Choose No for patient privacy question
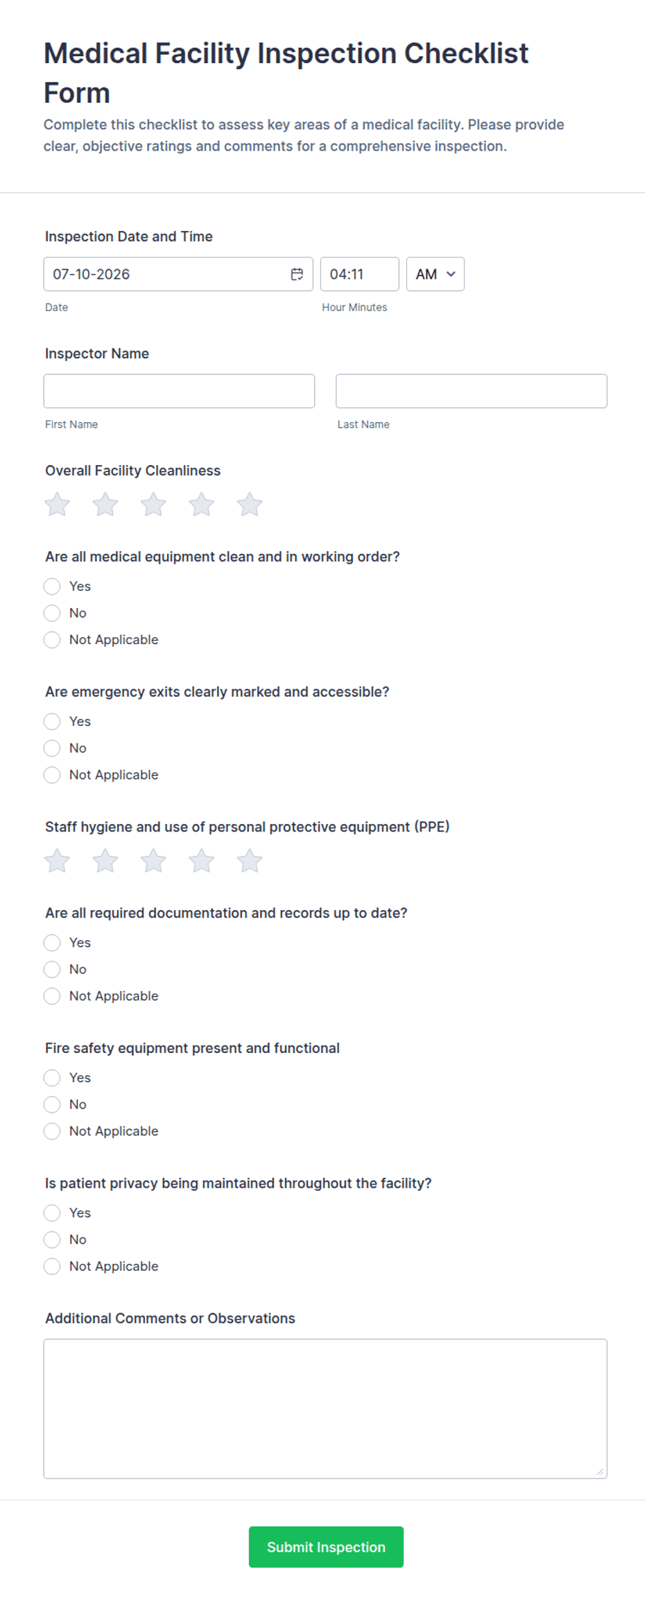This screenshot has width=645, height=1602. pos(52,1240)
